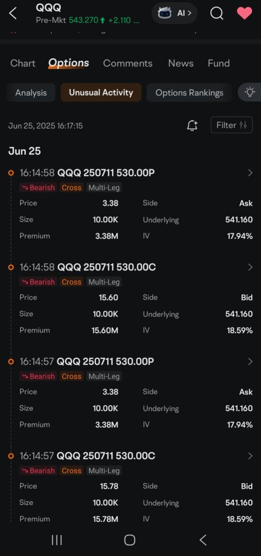261x556 pixels.
Task: Expand the 16:14:57 530.00P trade chevron
Action: point(250,362)
